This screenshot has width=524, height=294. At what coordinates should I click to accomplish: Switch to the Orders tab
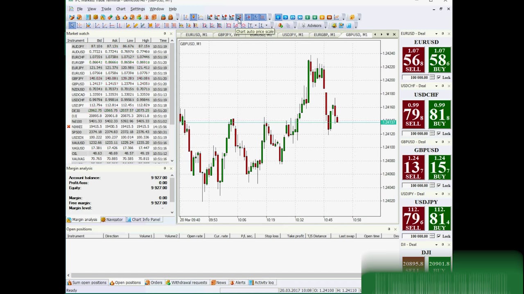coord(154,283)
